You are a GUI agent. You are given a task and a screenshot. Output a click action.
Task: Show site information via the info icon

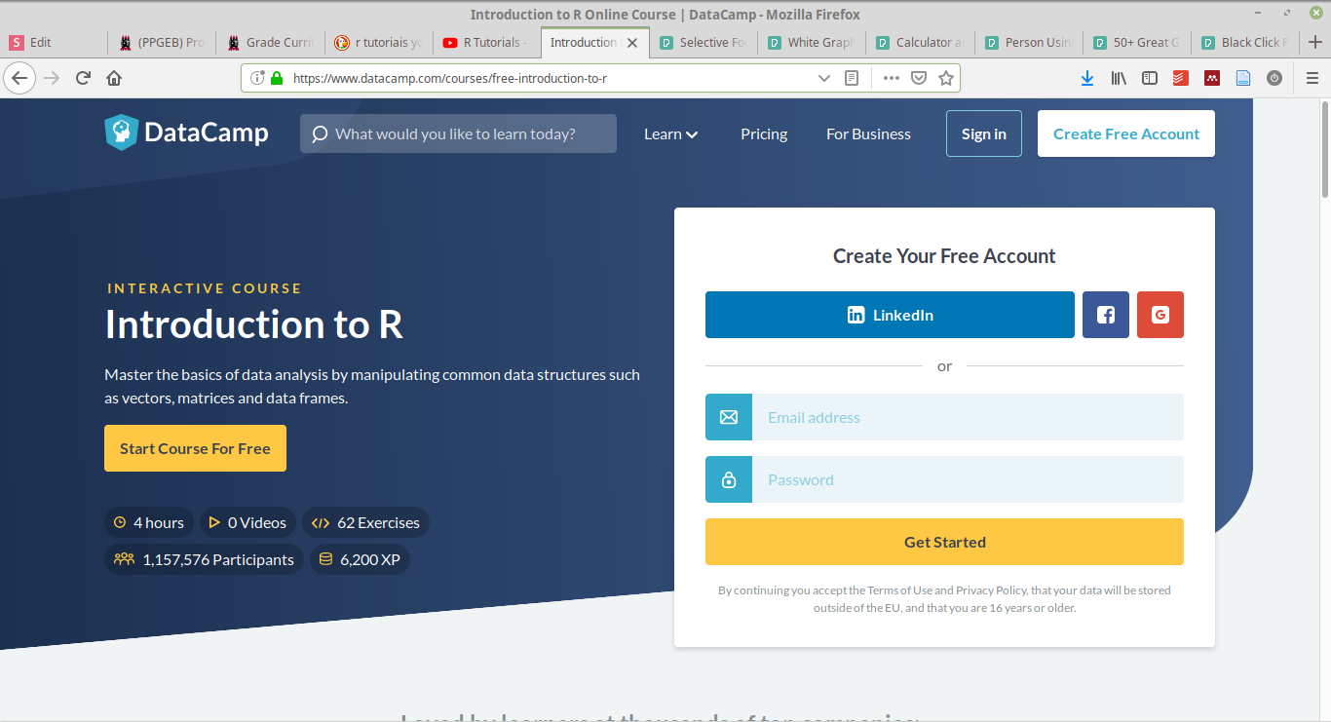click(258, 78)
